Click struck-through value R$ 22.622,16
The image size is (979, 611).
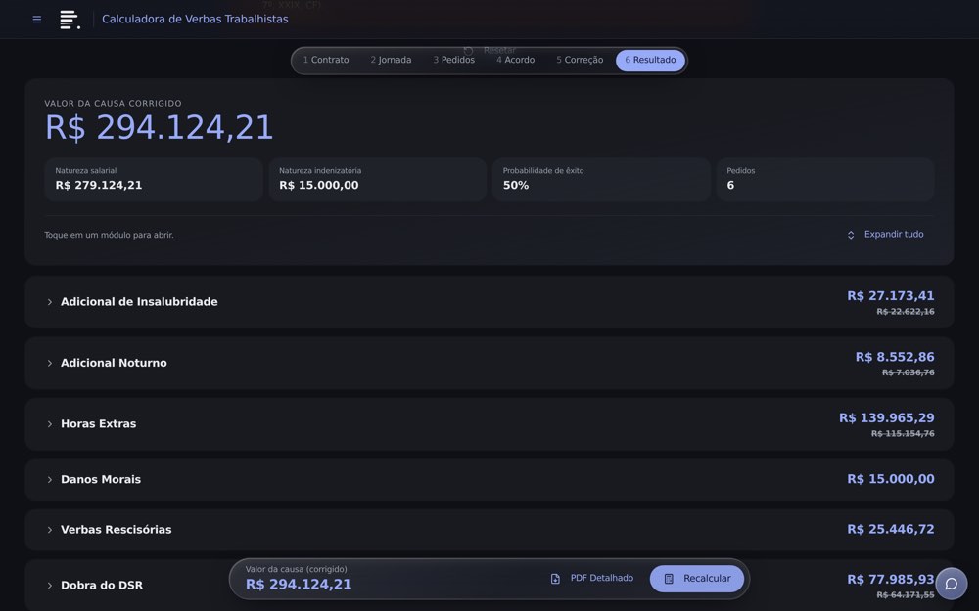tap(906, 312)
